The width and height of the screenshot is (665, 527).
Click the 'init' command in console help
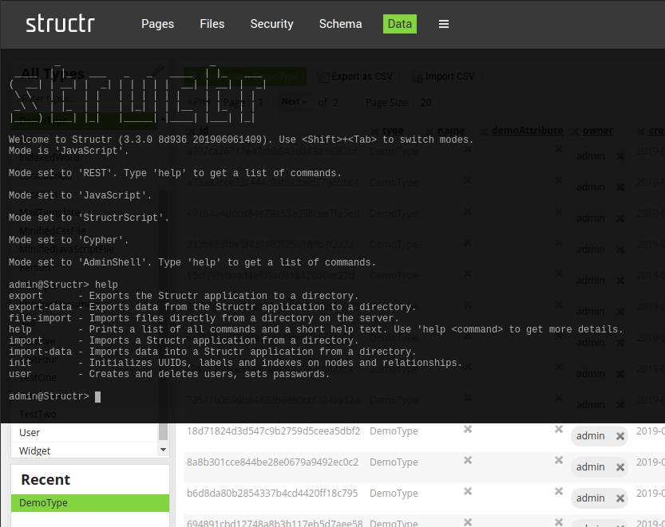click(20, 363)
